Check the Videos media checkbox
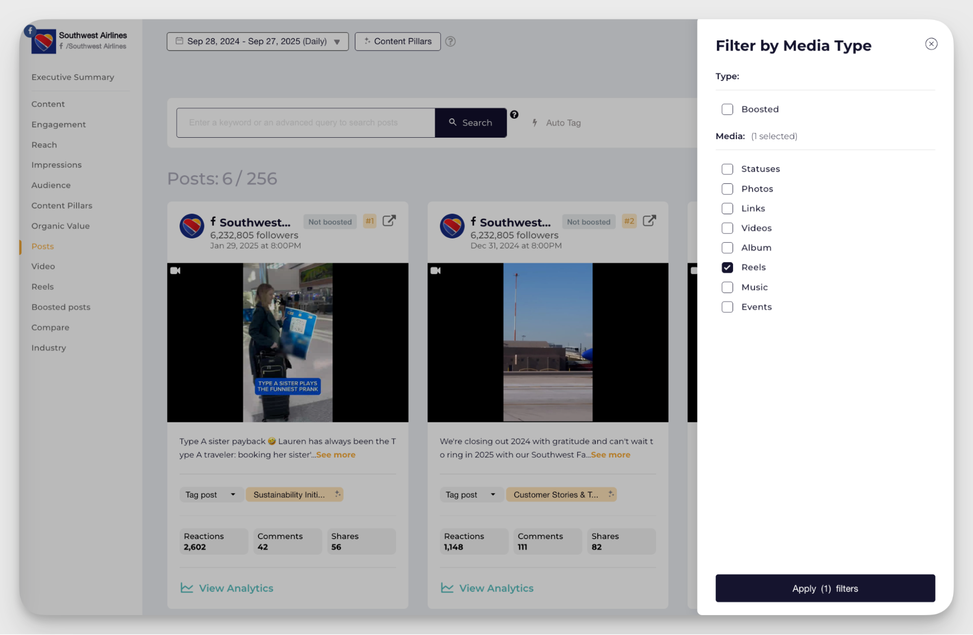973x635 pixels. click(x=727, y=228)
